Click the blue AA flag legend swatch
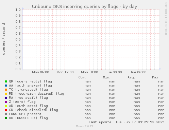 [x=6, y=86]
